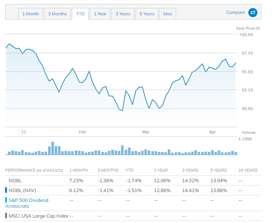Click NOBL (NAV) 5 years value 13.86%
Screen dimensions: 272x223
point(219,191)
